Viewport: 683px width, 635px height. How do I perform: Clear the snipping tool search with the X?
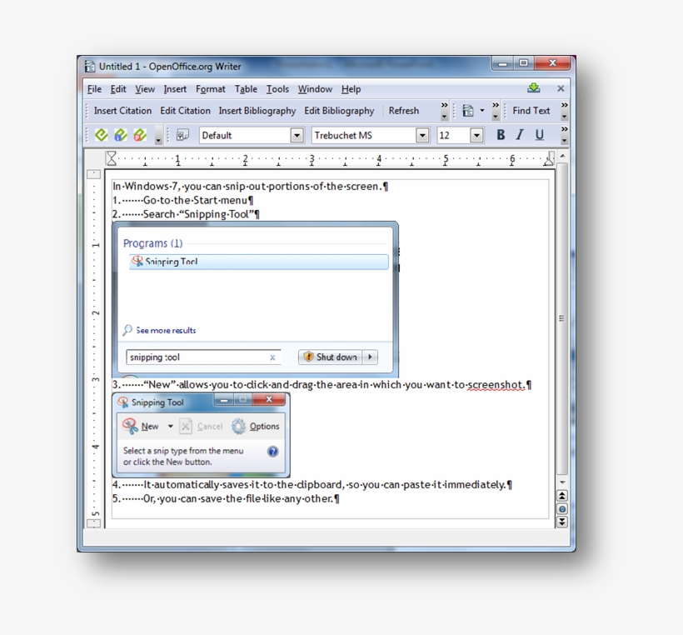pyautogui.click(x=272, y=357)
